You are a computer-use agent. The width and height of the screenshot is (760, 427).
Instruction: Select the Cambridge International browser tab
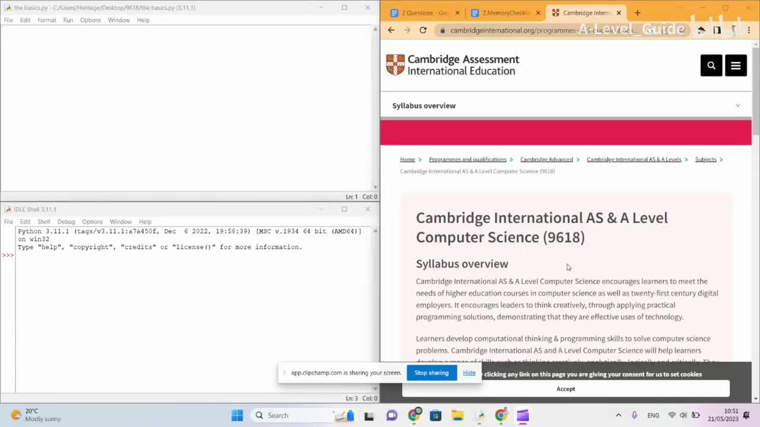point(586,12)
